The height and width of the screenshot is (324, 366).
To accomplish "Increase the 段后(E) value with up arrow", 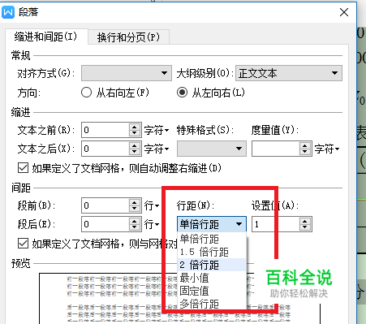I will pyautogui.click(x=135, y=221).
